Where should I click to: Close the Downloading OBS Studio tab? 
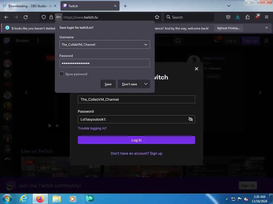(x=55, y=6)
